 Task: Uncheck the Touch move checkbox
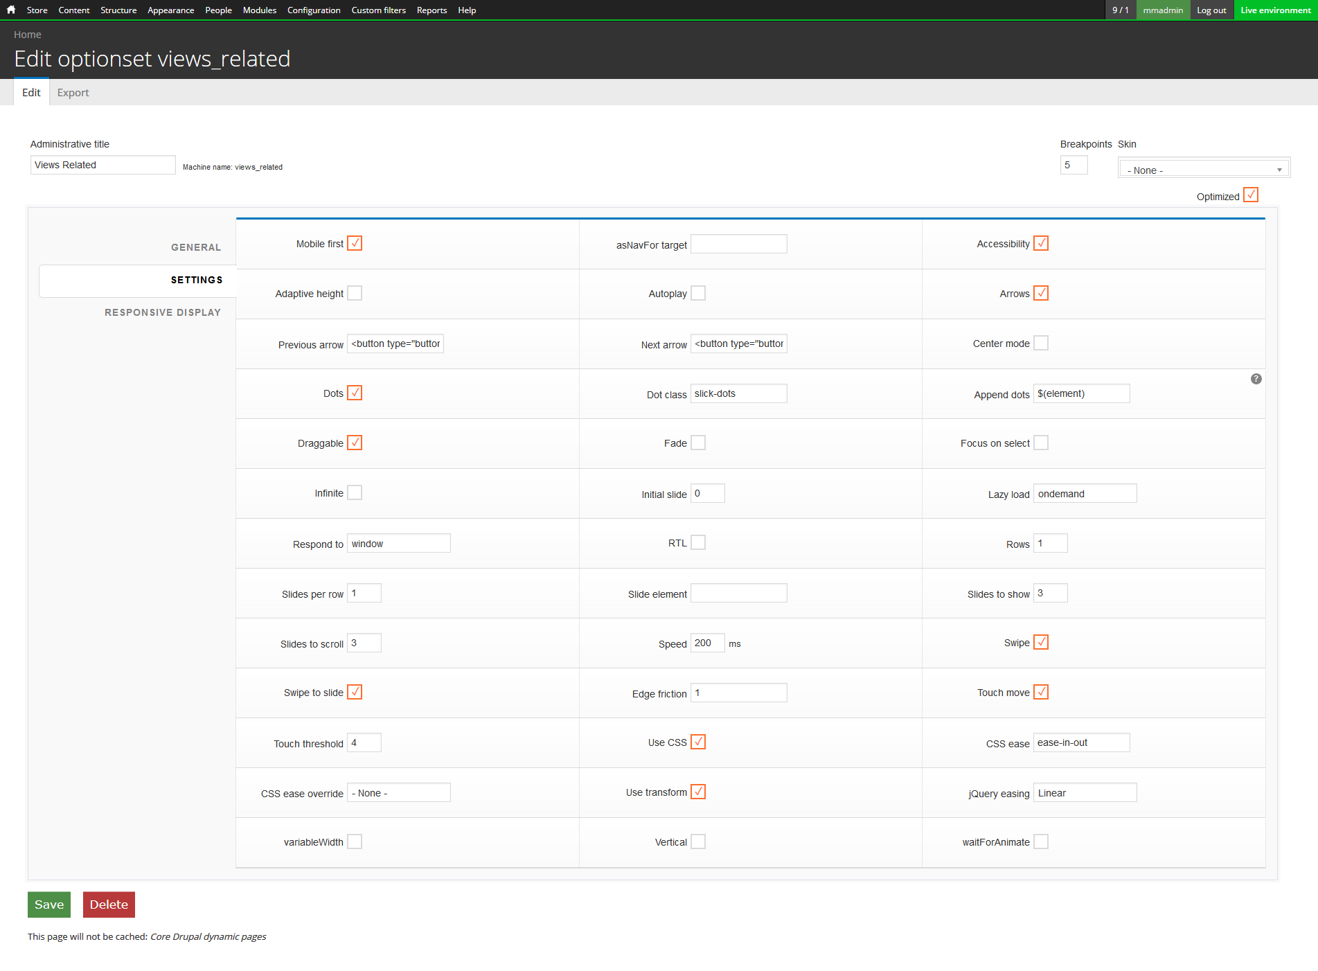coord(1041,692)
